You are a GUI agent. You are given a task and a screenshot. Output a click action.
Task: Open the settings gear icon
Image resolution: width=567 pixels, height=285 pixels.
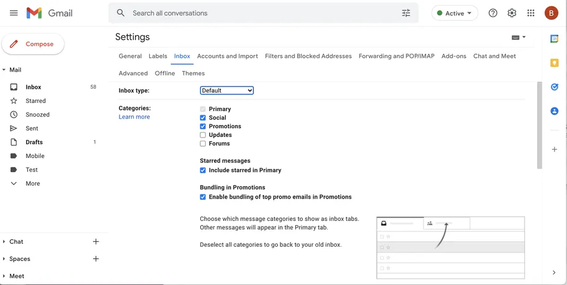[x=512, y=13]
